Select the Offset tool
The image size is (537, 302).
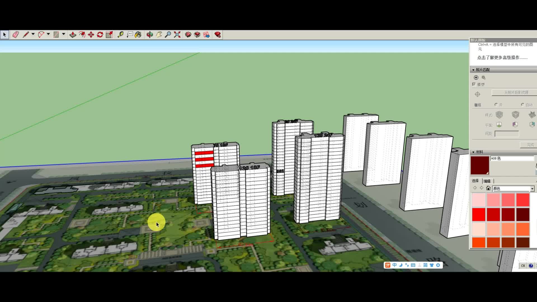click(82, 35)
